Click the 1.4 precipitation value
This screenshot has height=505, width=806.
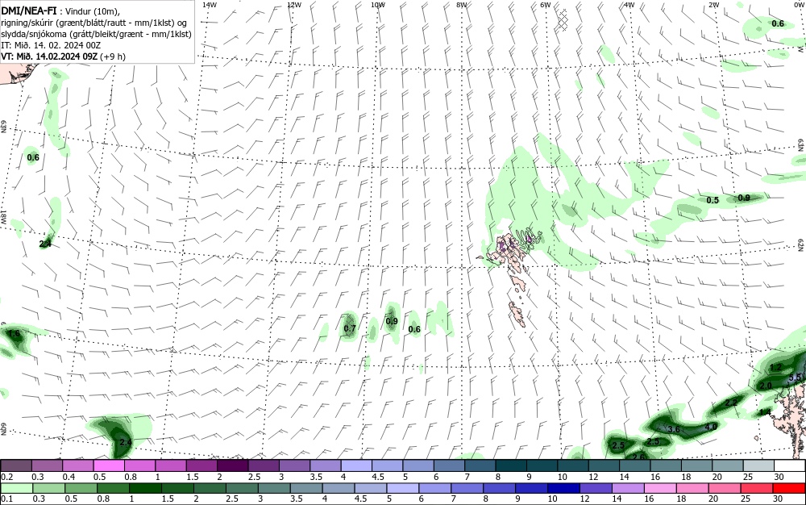click(x=765, y=412)
